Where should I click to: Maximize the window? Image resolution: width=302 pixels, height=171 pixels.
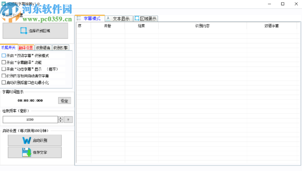(283, 4)
